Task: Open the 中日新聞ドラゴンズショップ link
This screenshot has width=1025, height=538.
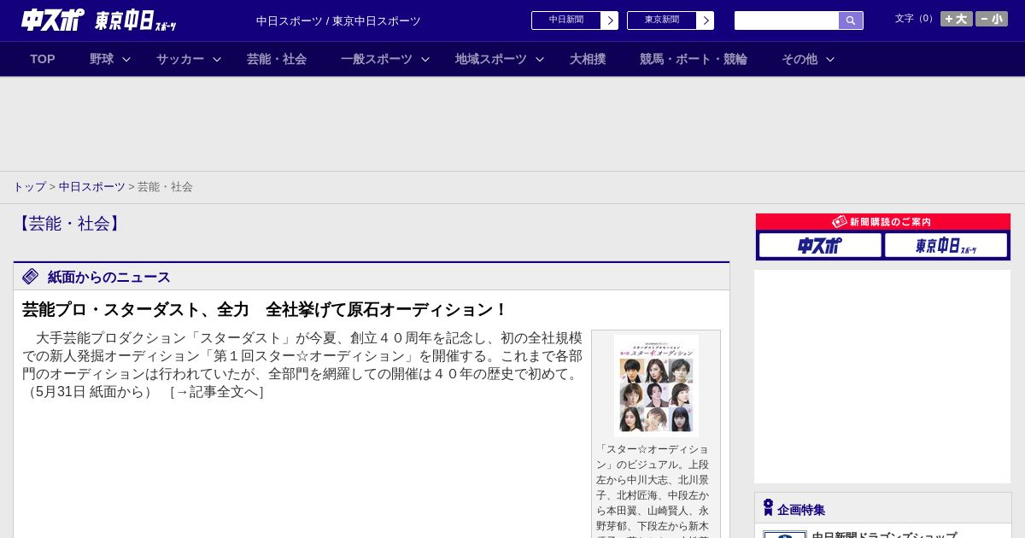Action: pos(884,535)
